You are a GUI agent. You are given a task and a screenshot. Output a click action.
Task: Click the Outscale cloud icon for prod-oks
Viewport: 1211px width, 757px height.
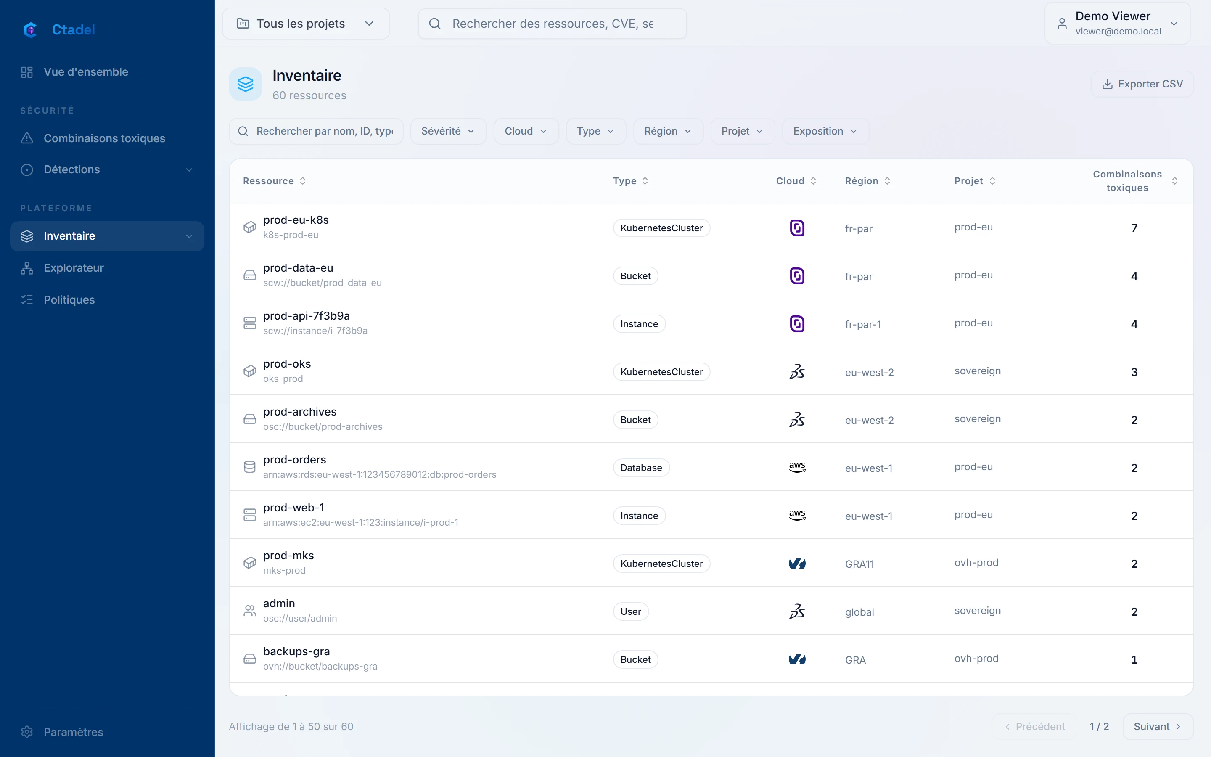coord(797,371)
